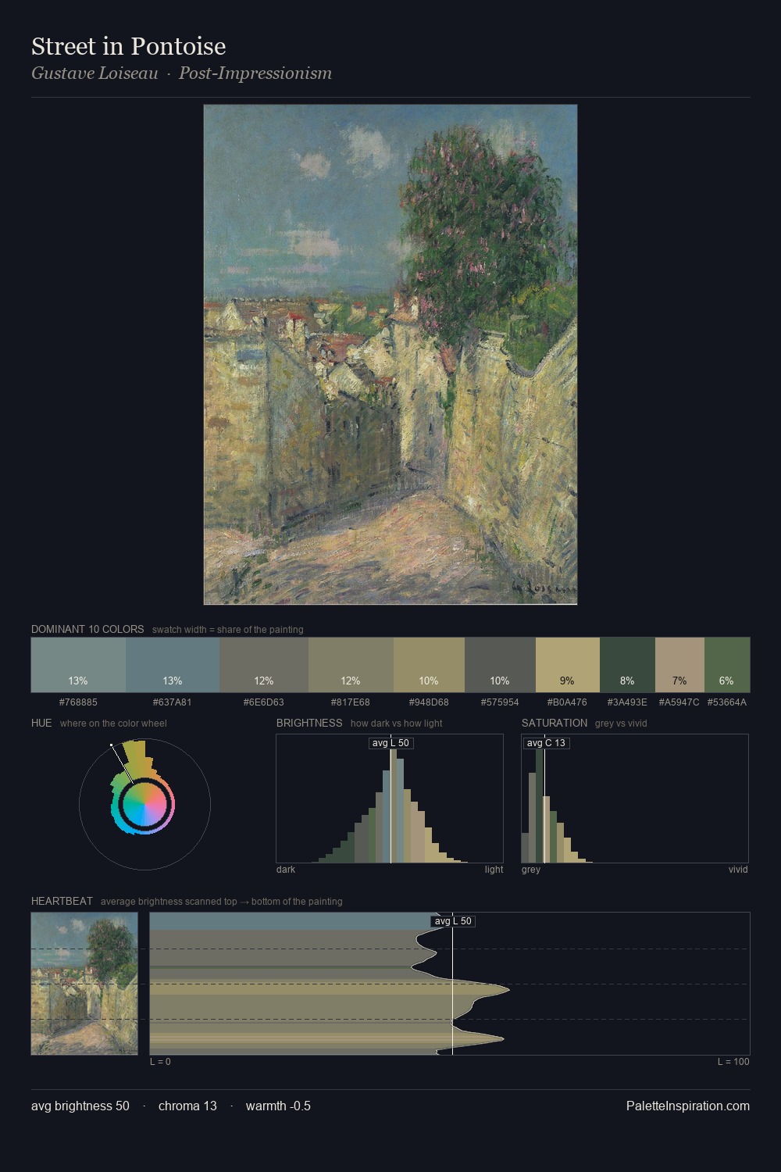This screenshot has height=1172, width=781.
Task: Click the 'light' brightness axis label
Action: [x=494, y=870]
